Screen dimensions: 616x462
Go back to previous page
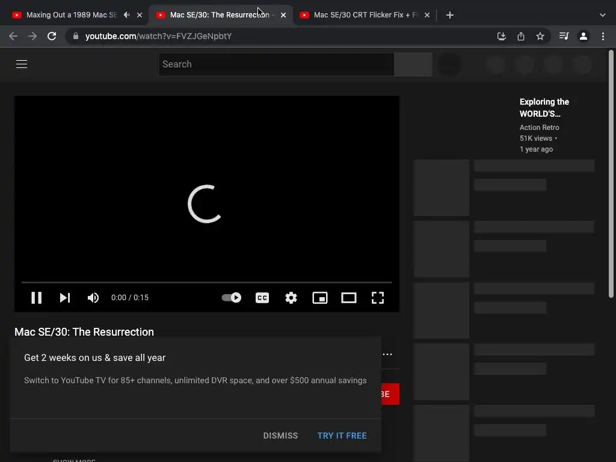[x=13, y=36]
